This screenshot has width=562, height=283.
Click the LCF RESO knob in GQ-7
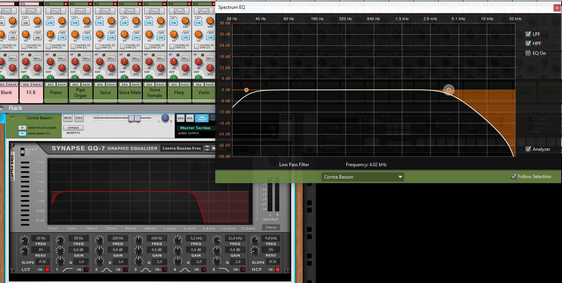(24, 251)
